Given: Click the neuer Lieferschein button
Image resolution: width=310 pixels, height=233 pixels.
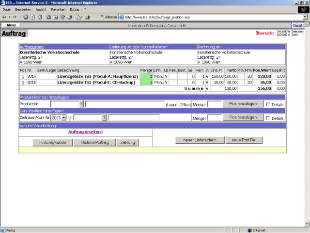Looking at the screenshot, I should click(x=200, y=140).
